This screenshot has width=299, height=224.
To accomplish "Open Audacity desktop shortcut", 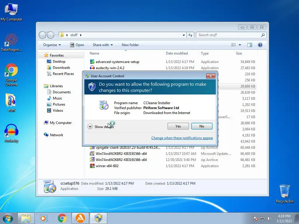I will tap(11, 133).
